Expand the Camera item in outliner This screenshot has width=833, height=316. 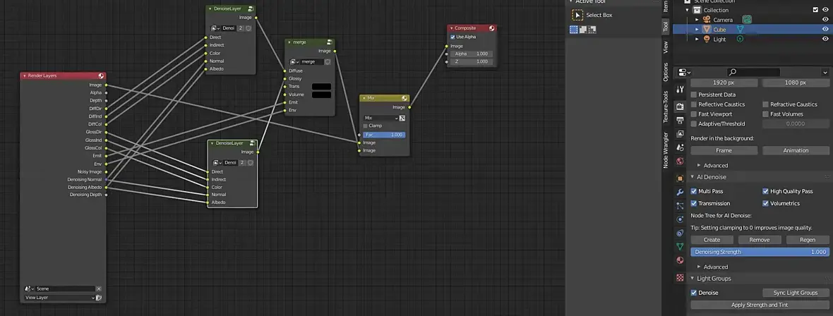coord(697,20)
